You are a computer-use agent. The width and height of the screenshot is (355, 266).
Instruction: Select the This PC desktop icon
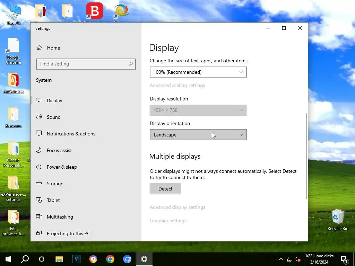coord(14,15)
